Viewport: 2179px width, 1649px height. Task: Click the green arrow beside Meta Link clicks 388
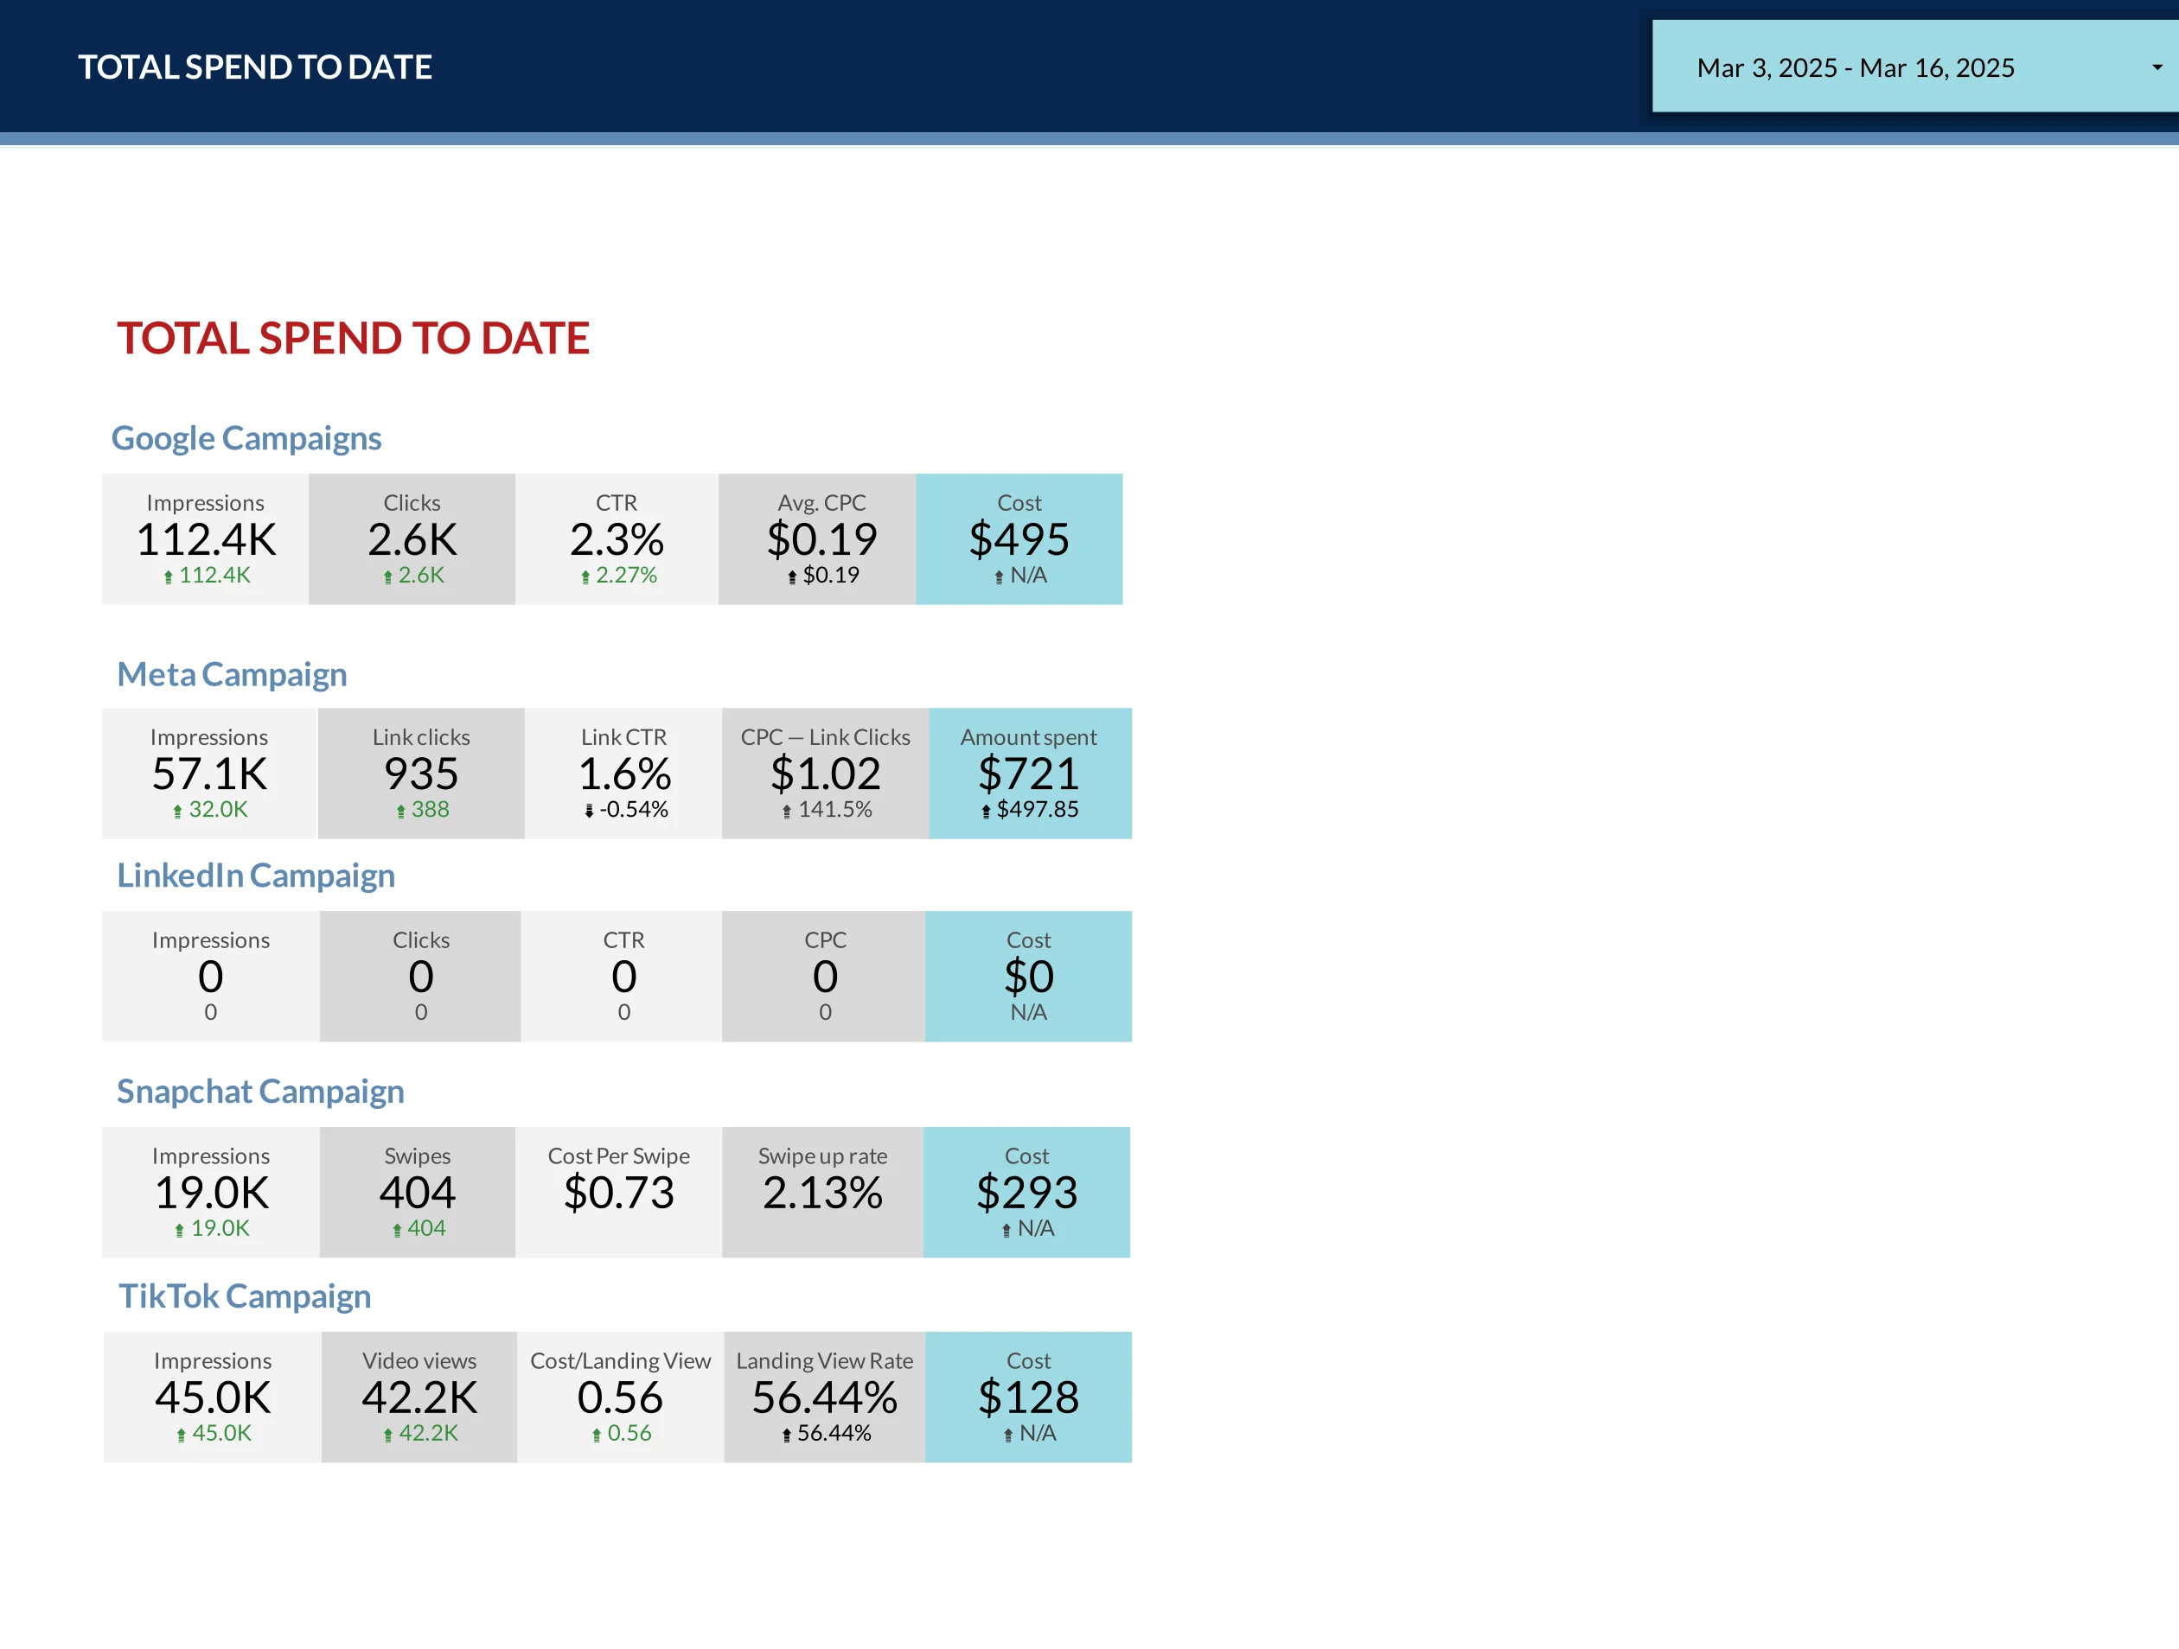[401, 812]
